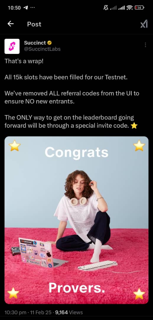The width and height of the screenshot is (153, 320).
Task: Tap the Succinct profile avatar
Action: click(x=12, y=46)
